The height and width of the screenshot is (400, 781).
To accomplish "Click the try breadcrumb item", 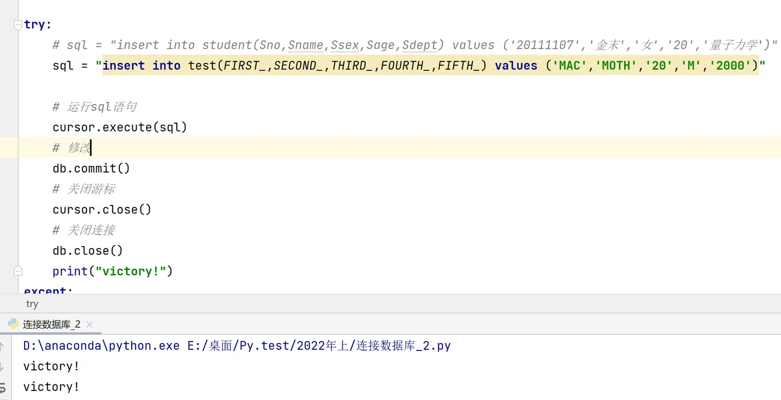I will pos(32,304).
